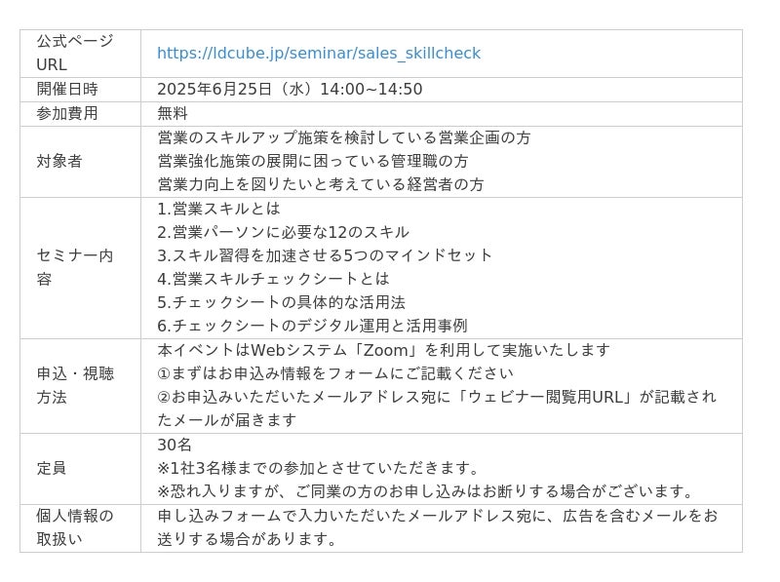The width and height of the screenshot is (780, 582).
Task: Click the 30名 capacity text
Action: tap(175, 445)
